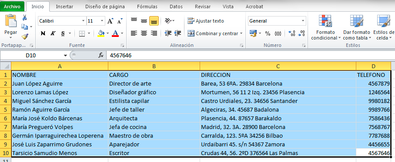Open the font size dropdown
The image size is (395, 162).
click(x=102, y=21)
